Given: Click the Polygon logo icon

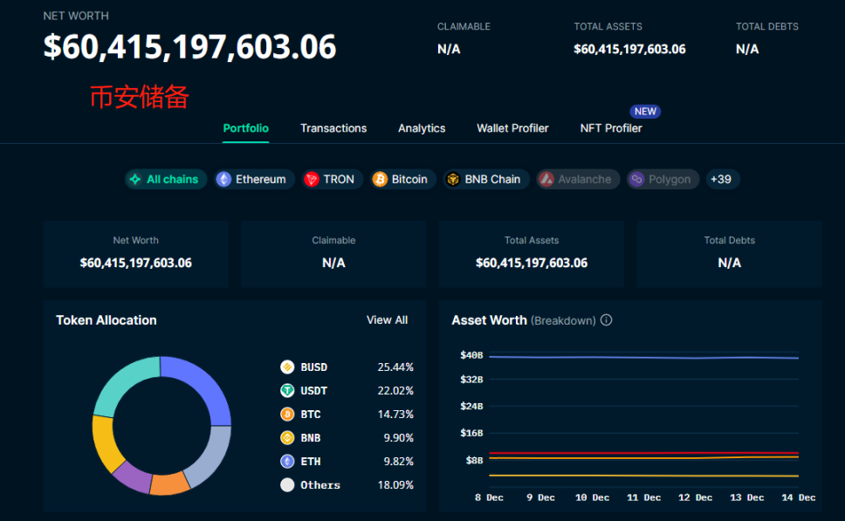Looking at the screenshot, I should click(636, 180).
